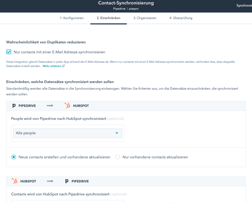
Task: Open the '4. Überprüfung' tab
Action: coord(181,18)
